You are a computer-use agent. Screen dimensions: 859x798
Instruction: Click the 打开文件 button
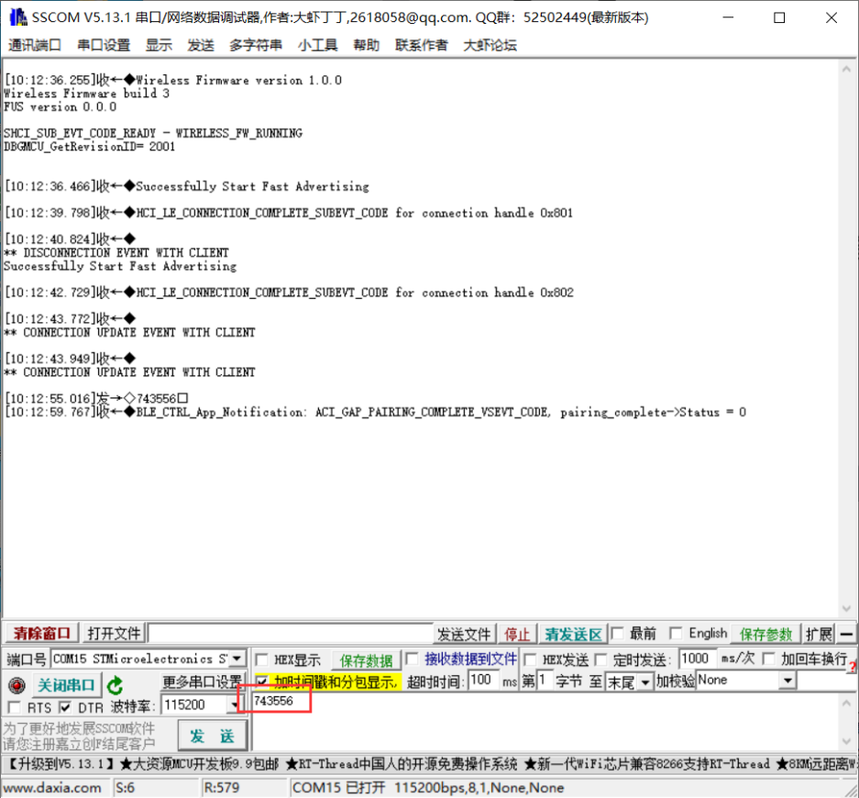click(x=114, y=634)
